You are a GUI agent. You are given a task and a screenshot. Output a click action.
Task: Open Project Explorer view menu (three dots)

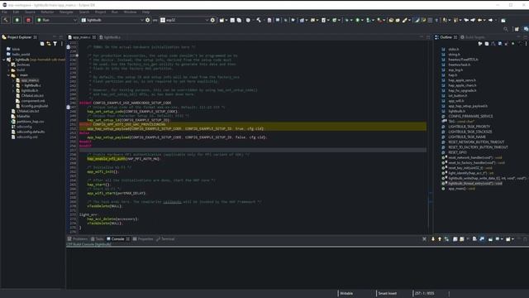tap(62, 44)
